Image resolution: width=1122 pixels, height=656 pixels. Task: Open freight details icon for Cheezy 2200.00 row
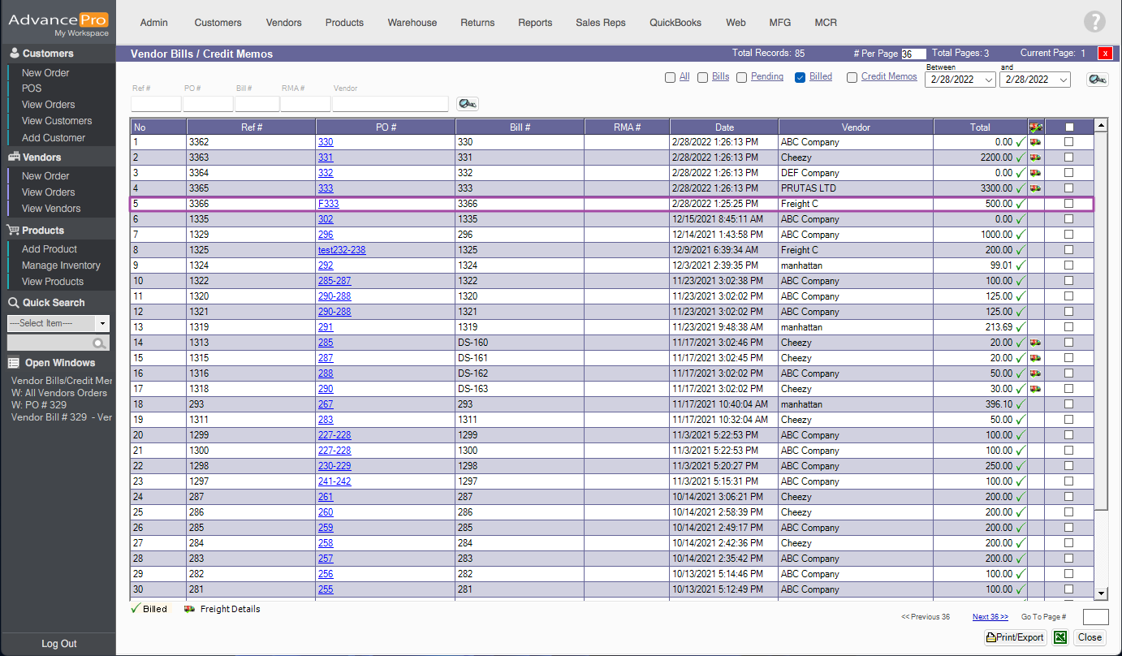click(1035, 158)
